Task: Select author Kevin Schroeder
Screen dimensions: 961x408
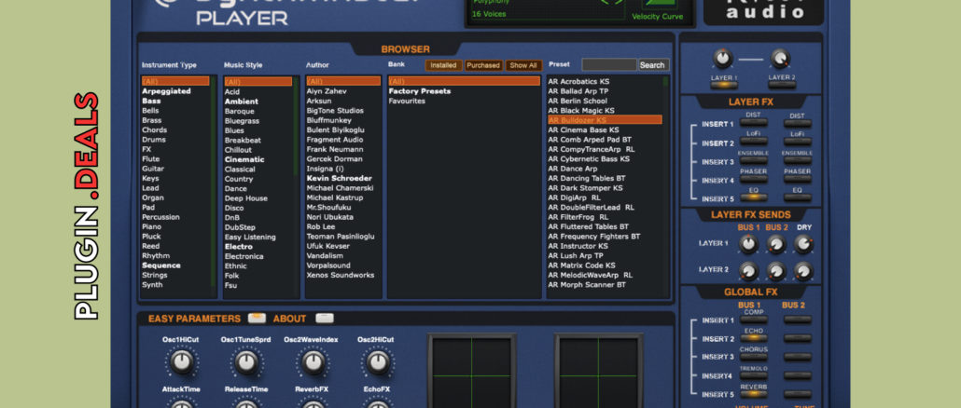Action: pyautogui.click(x=340, y=179)
